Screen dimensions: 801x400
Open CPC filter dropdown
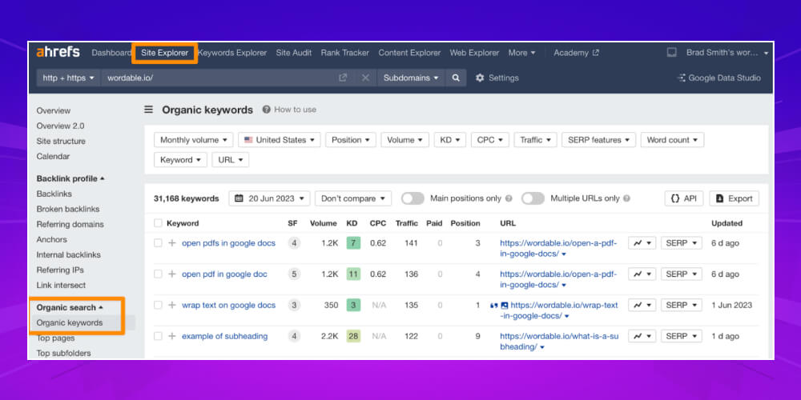pyautogui.click(x=490, y=140)
